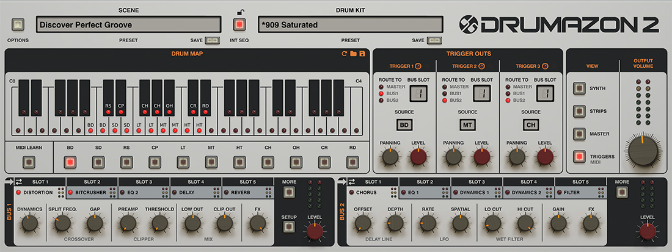Click Bus 2 MORE button

pyautogui.click(x=622, y=193)
